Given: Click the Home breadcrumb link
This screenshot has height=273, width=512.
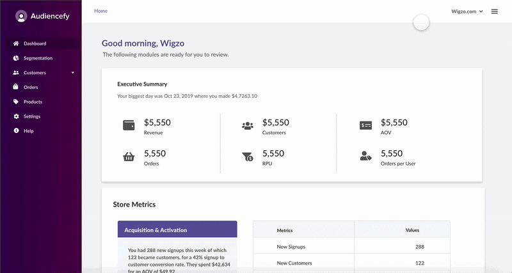Looking at the screenshot, I should (x=100, y=11).
